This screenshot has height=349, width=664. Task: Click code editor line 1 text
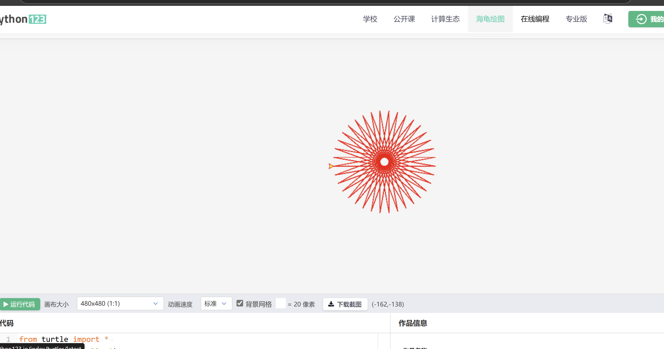[63, 339]
